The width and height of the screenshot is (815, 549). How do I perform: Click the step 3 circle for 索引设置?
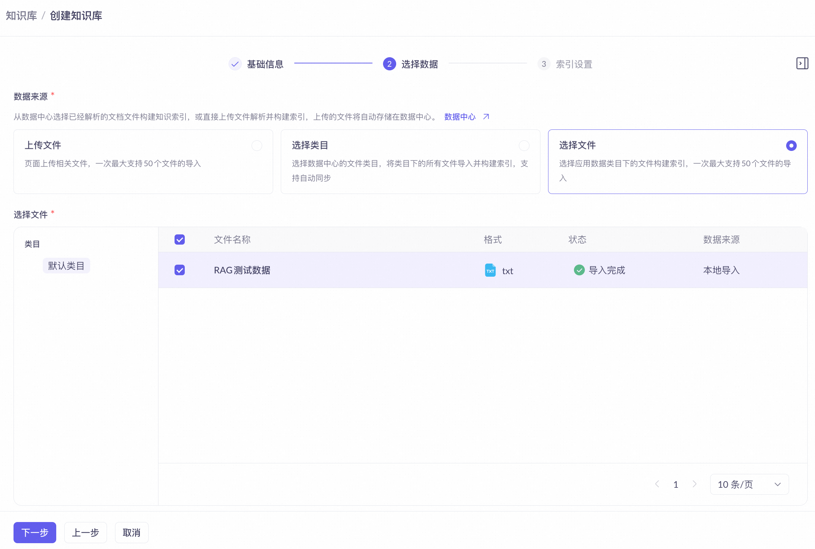coord(544,64)
